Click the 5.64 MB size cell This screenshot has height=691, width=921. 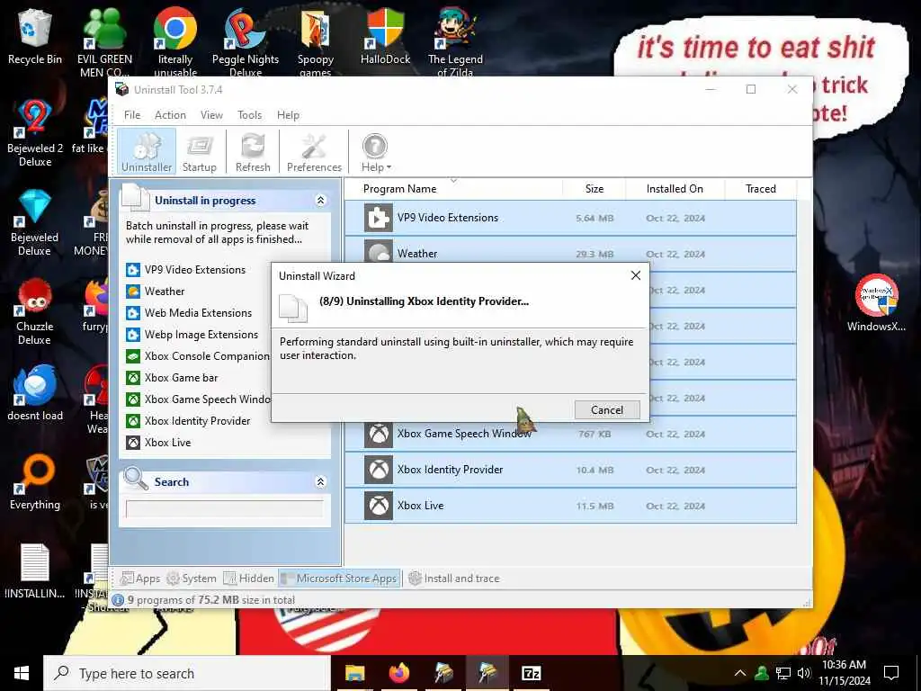(x=595, y=218)
